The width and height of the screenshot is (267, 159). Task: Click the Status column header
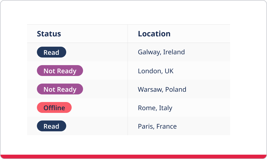(49, 34)
